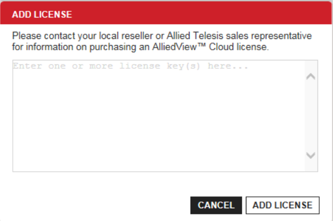
Task: Click the scrollbar track in the license box
Action: tap(310, 116)
